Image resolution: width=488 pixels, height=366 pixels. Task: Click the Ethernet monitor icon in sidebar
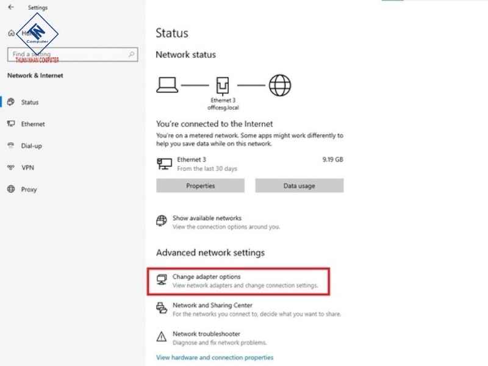coord(10,124)
